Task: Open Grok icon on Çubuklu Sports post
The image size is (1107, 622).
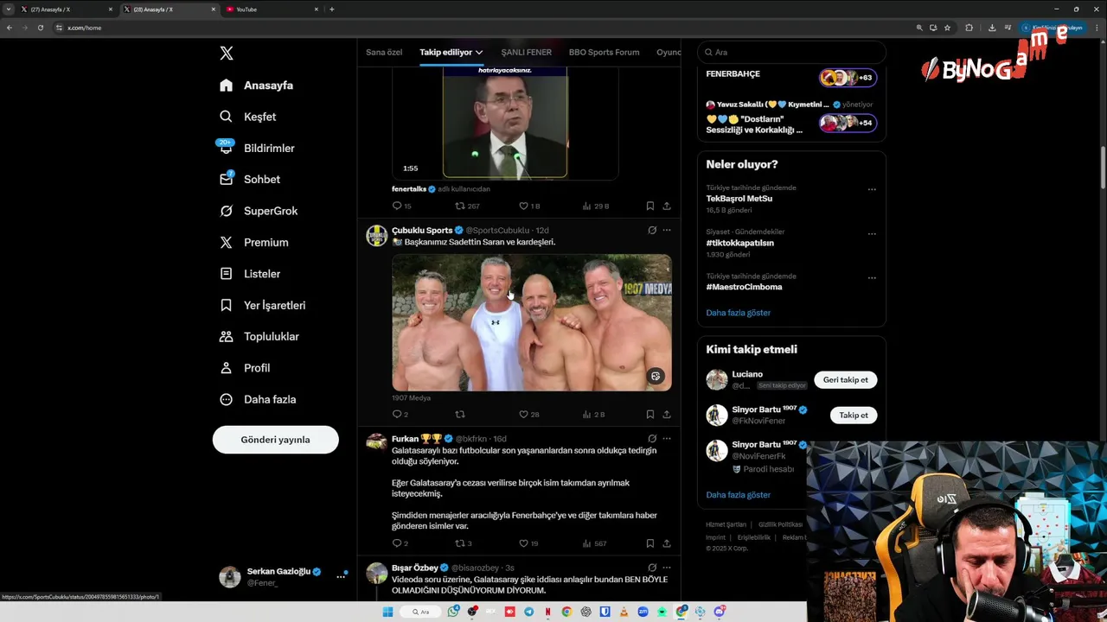Action: [x=652, y=231]
